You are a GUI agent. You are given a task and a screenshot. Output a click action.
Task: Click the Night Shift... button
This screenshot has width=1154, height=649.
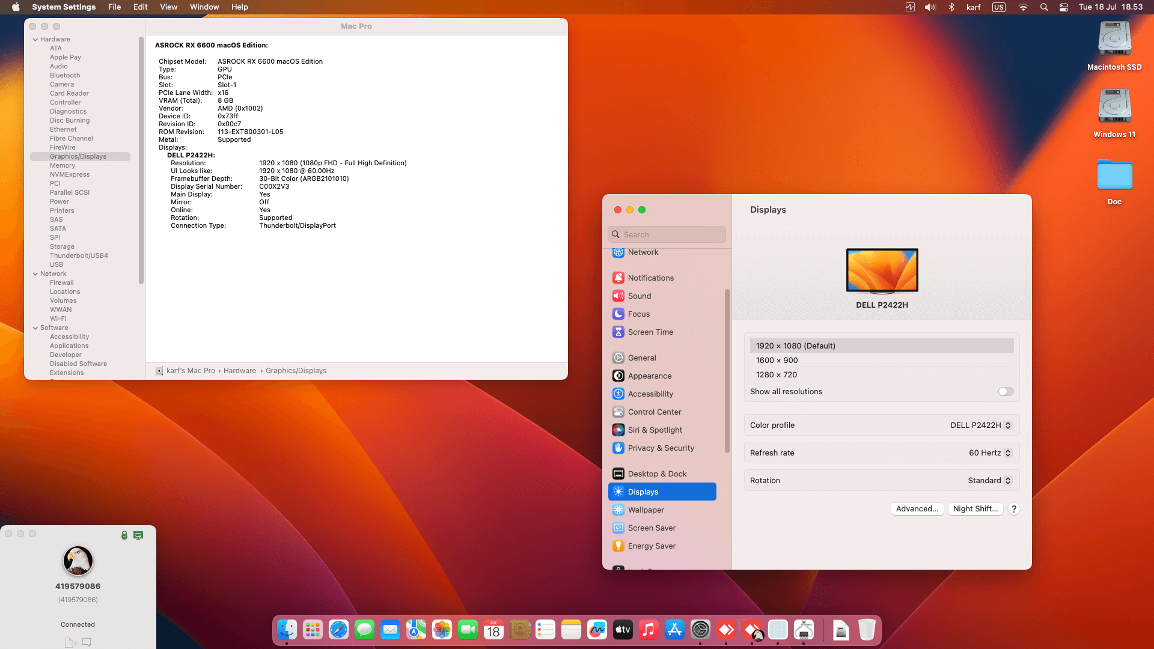975,508
